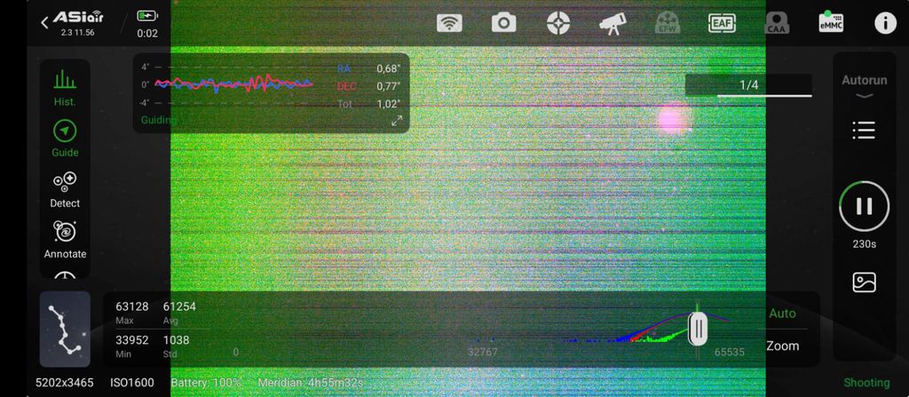Screen dimensions: 909x397
Task: Click the Auto stretch button
Action: tap(782, 314)
